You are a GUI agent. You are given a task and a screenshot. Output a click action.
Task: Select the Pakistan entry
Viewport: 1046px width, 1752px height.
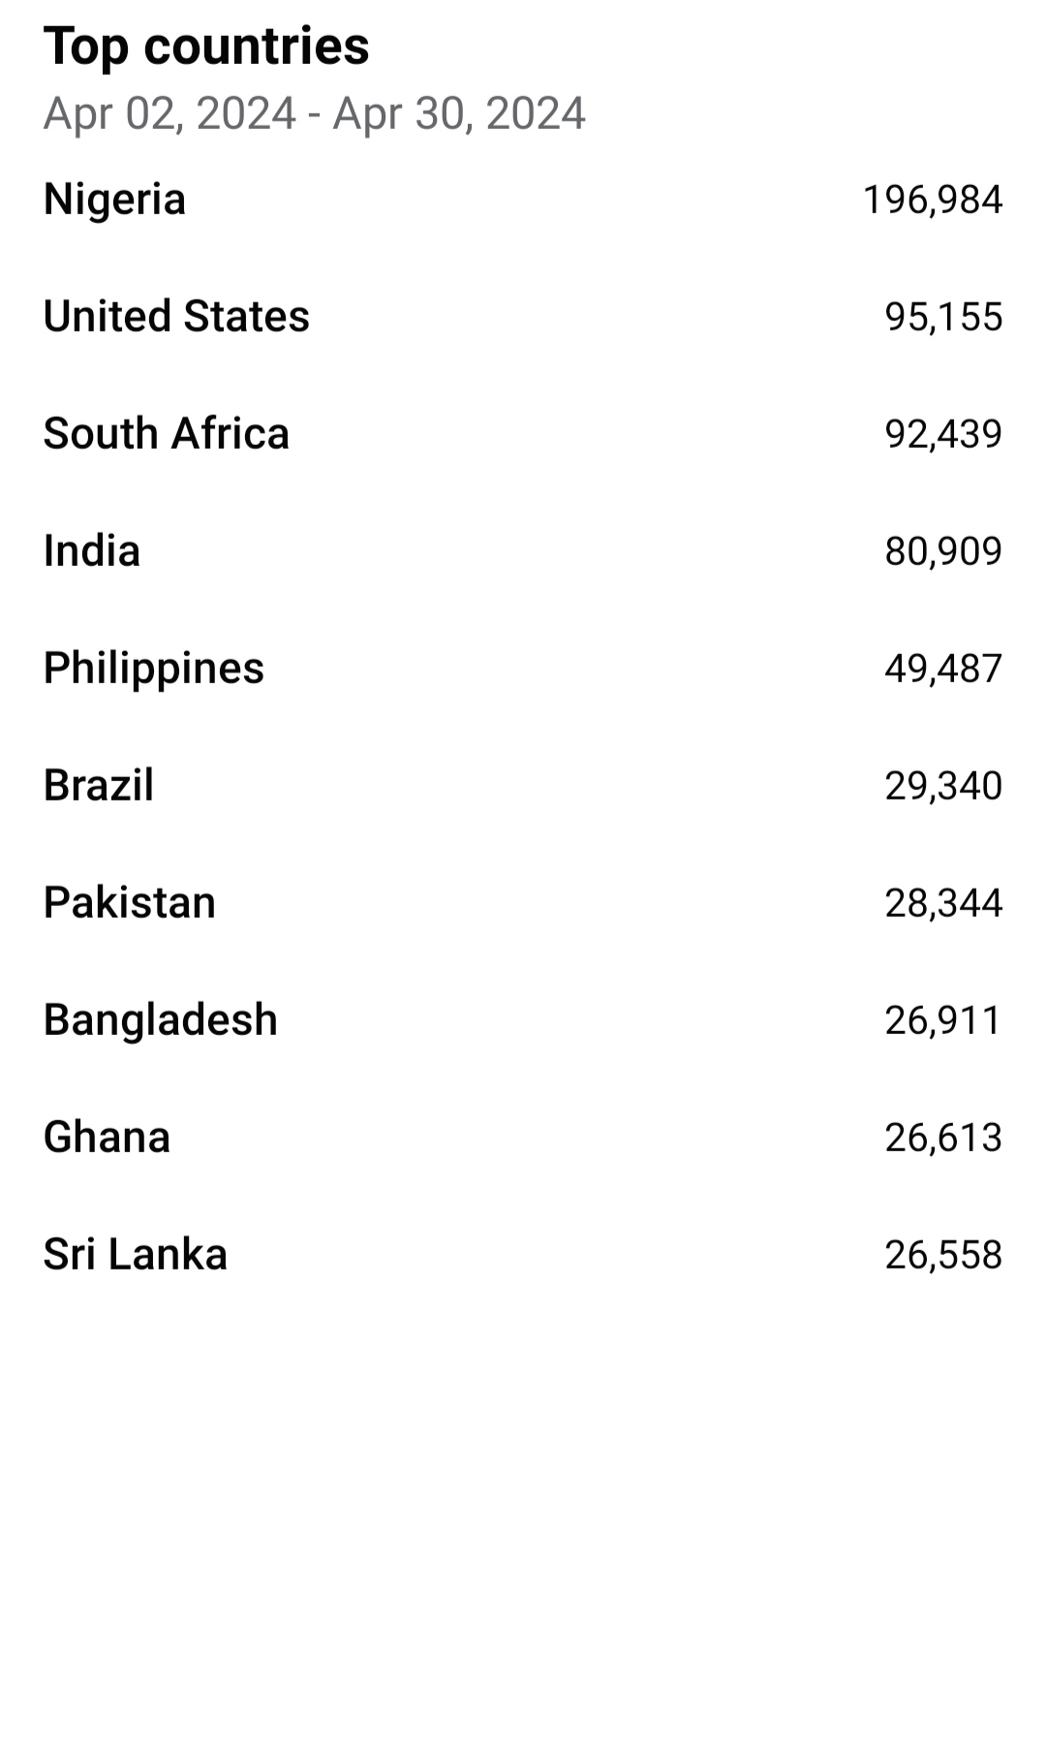coord(523,903)
